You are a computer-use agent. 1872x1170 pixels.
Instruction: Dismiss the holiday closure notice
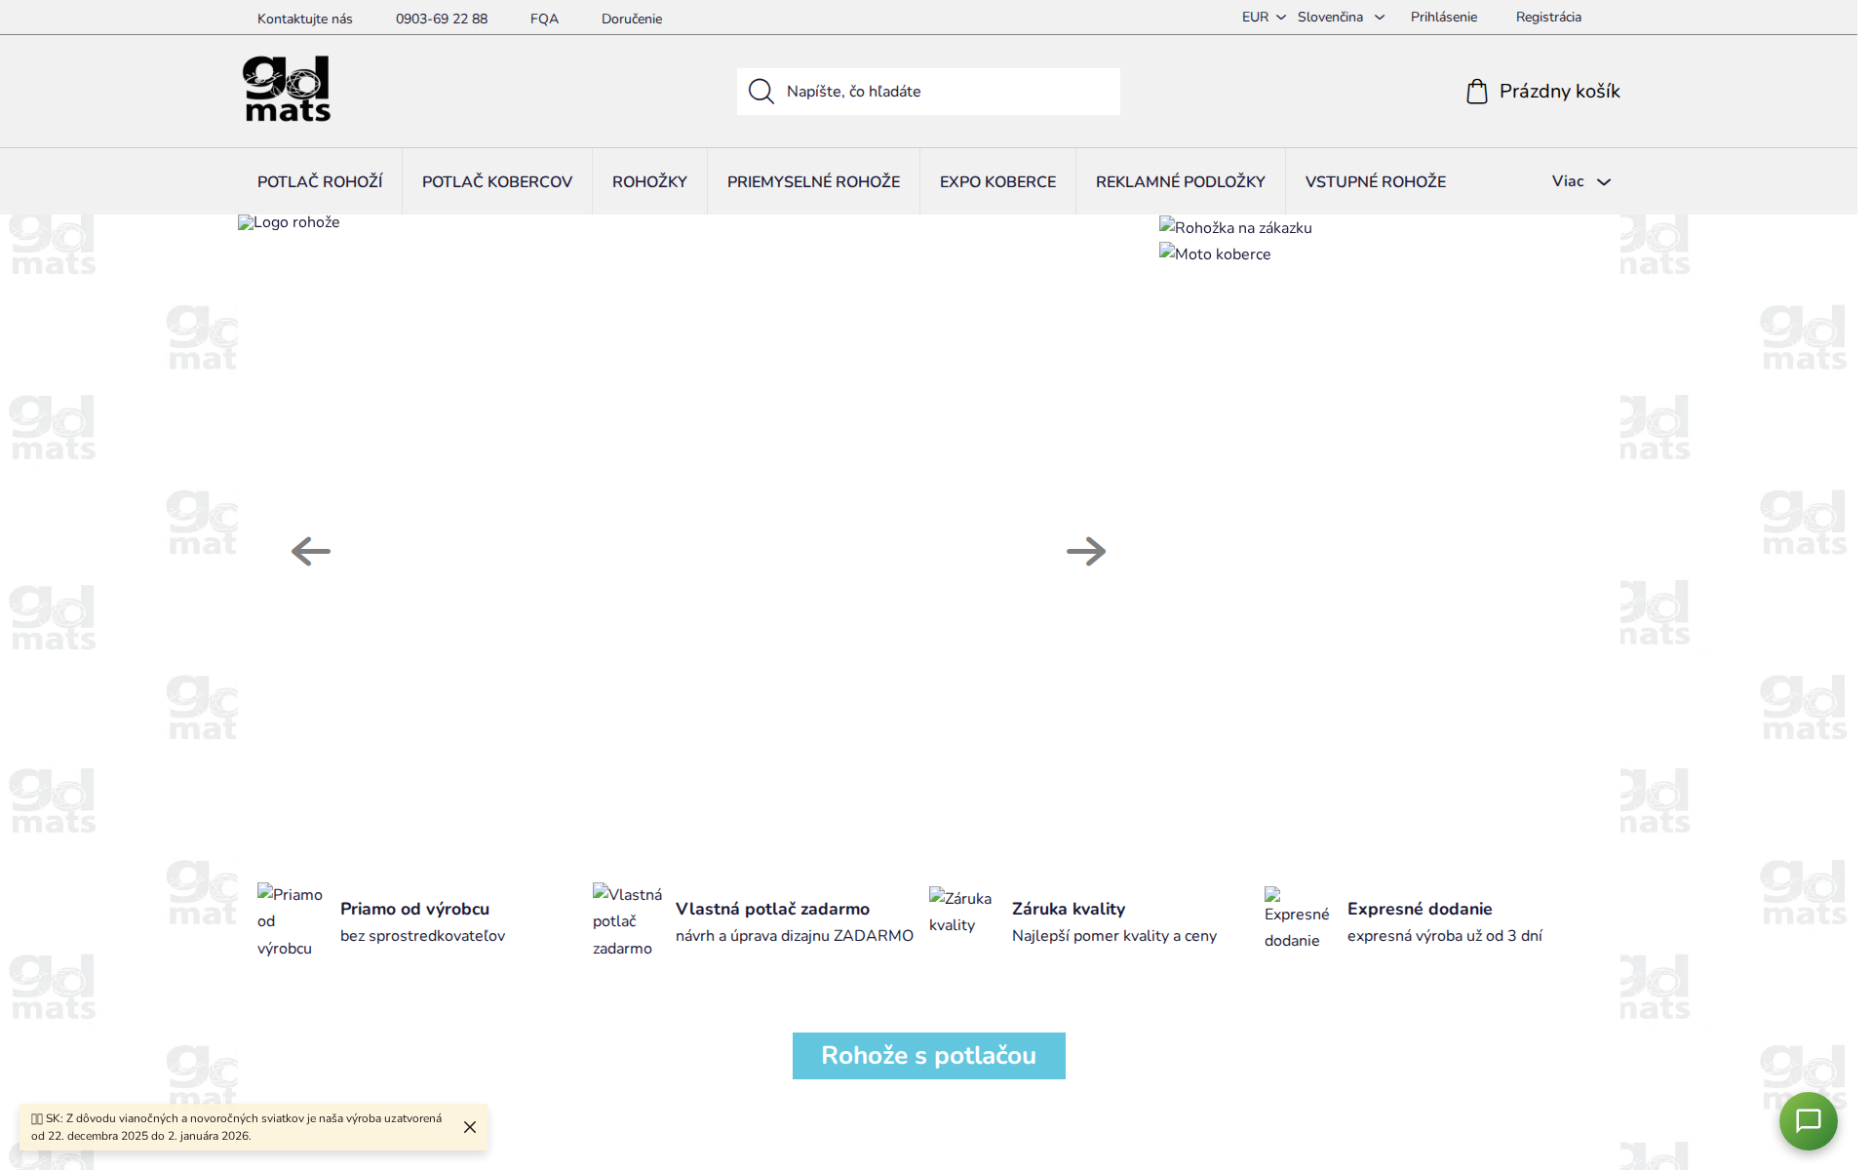tap(469, 1127)
